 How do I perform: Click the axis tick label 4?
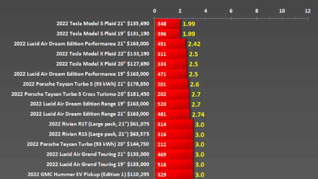click(x=206, y=11)
